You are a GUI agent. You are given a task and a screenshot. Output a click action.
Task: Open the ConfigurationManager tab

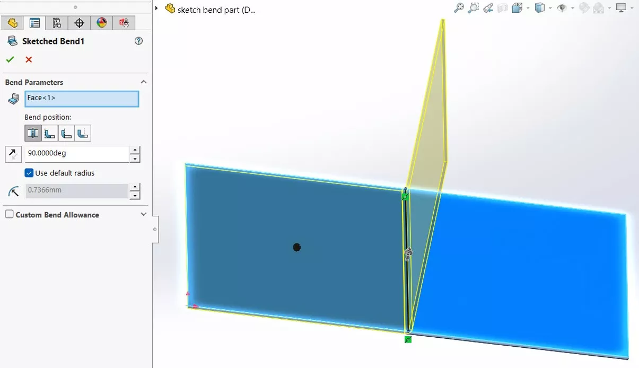coord(57,23)
